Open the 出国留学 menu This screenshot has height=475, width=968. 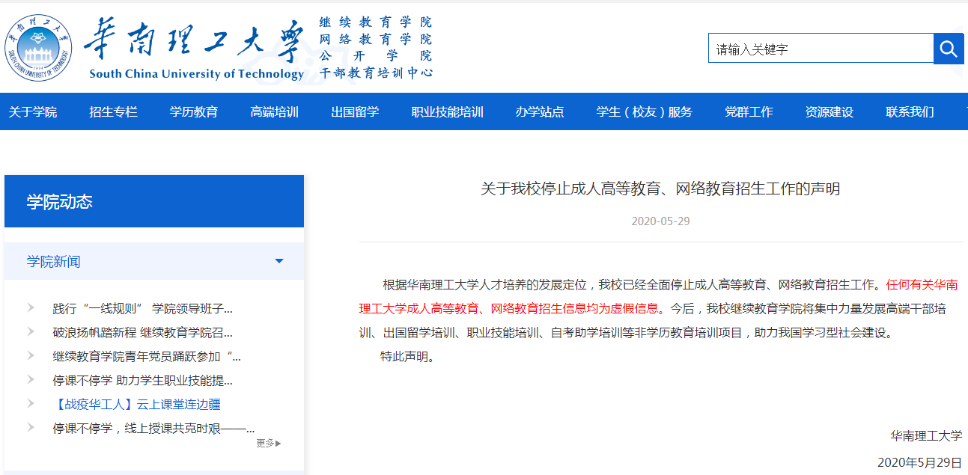tap(355, 112)
